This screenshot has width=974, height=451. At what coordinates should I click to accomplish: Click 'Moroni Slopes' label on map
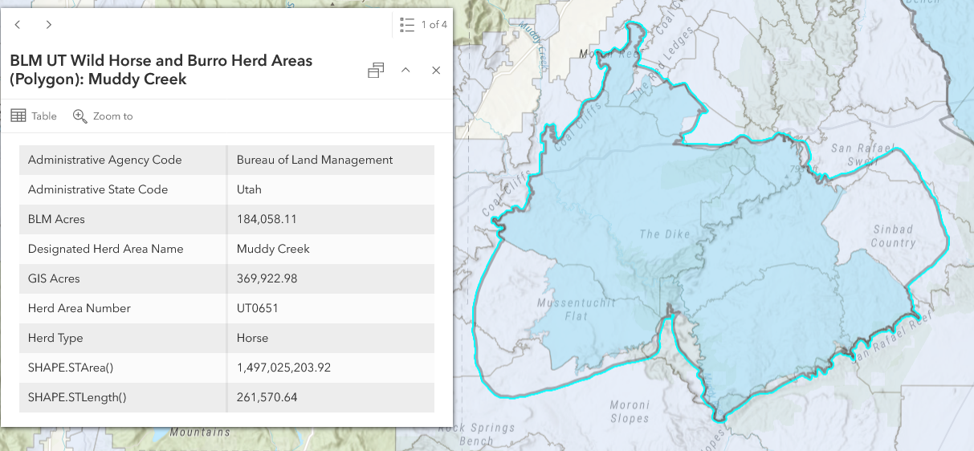point(630,412)
